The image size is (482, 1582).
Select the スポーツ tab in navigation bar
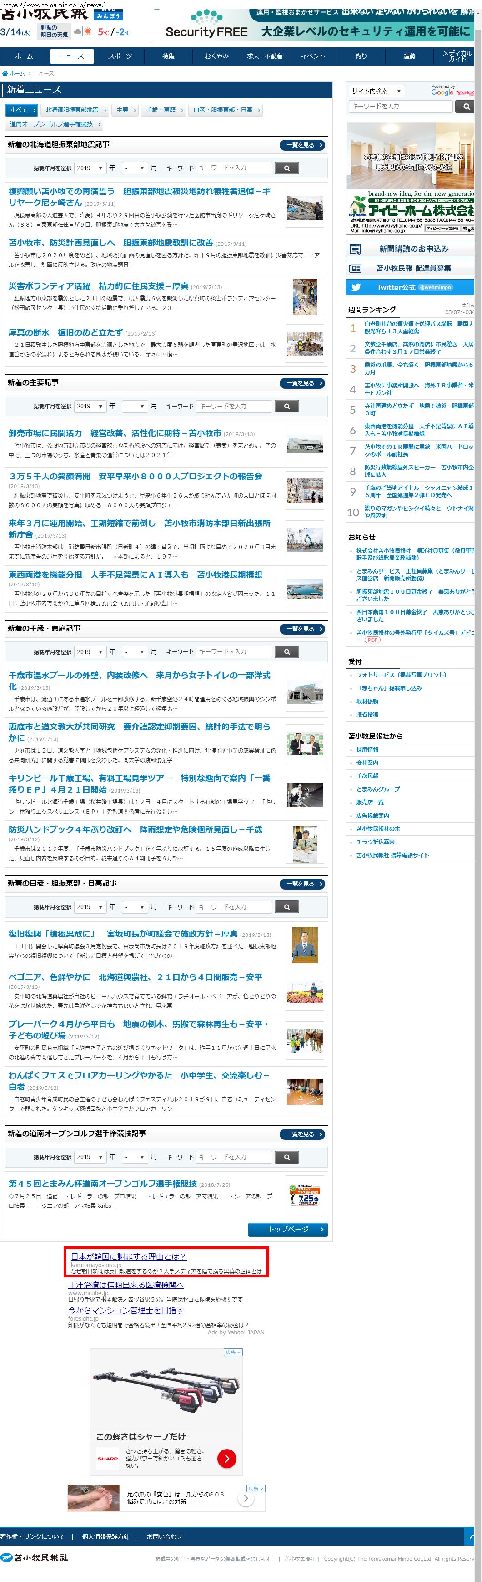click(x=120, y=56)
